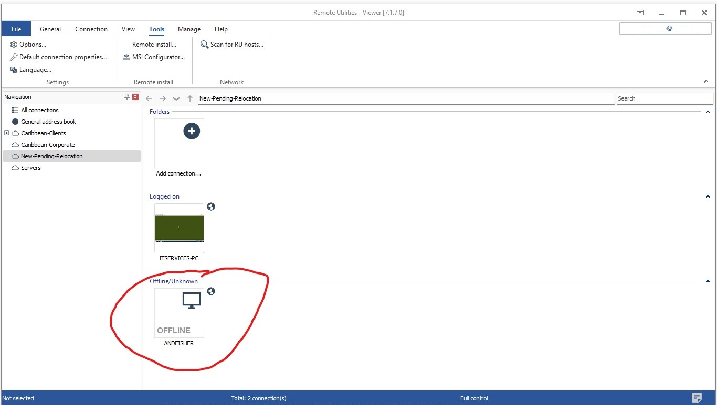Select the ITSERVICES-PC thumbnail
The height and width of the screenshot is (405, 717).
click(x=179, y=228)
